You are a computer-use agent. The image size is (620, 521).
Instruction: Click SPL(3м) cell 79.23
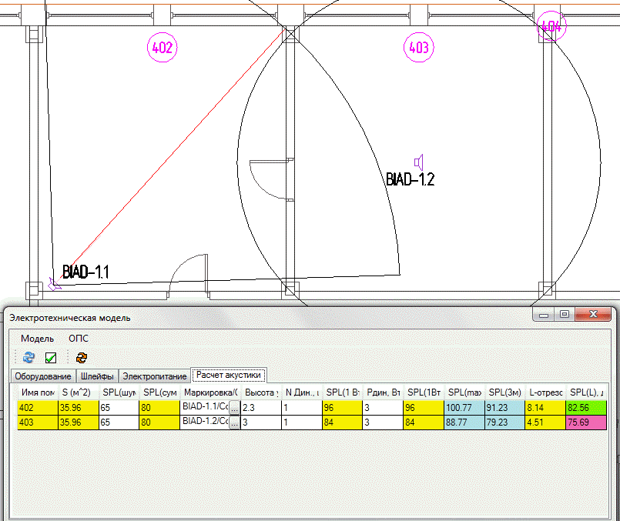(505, 422)
